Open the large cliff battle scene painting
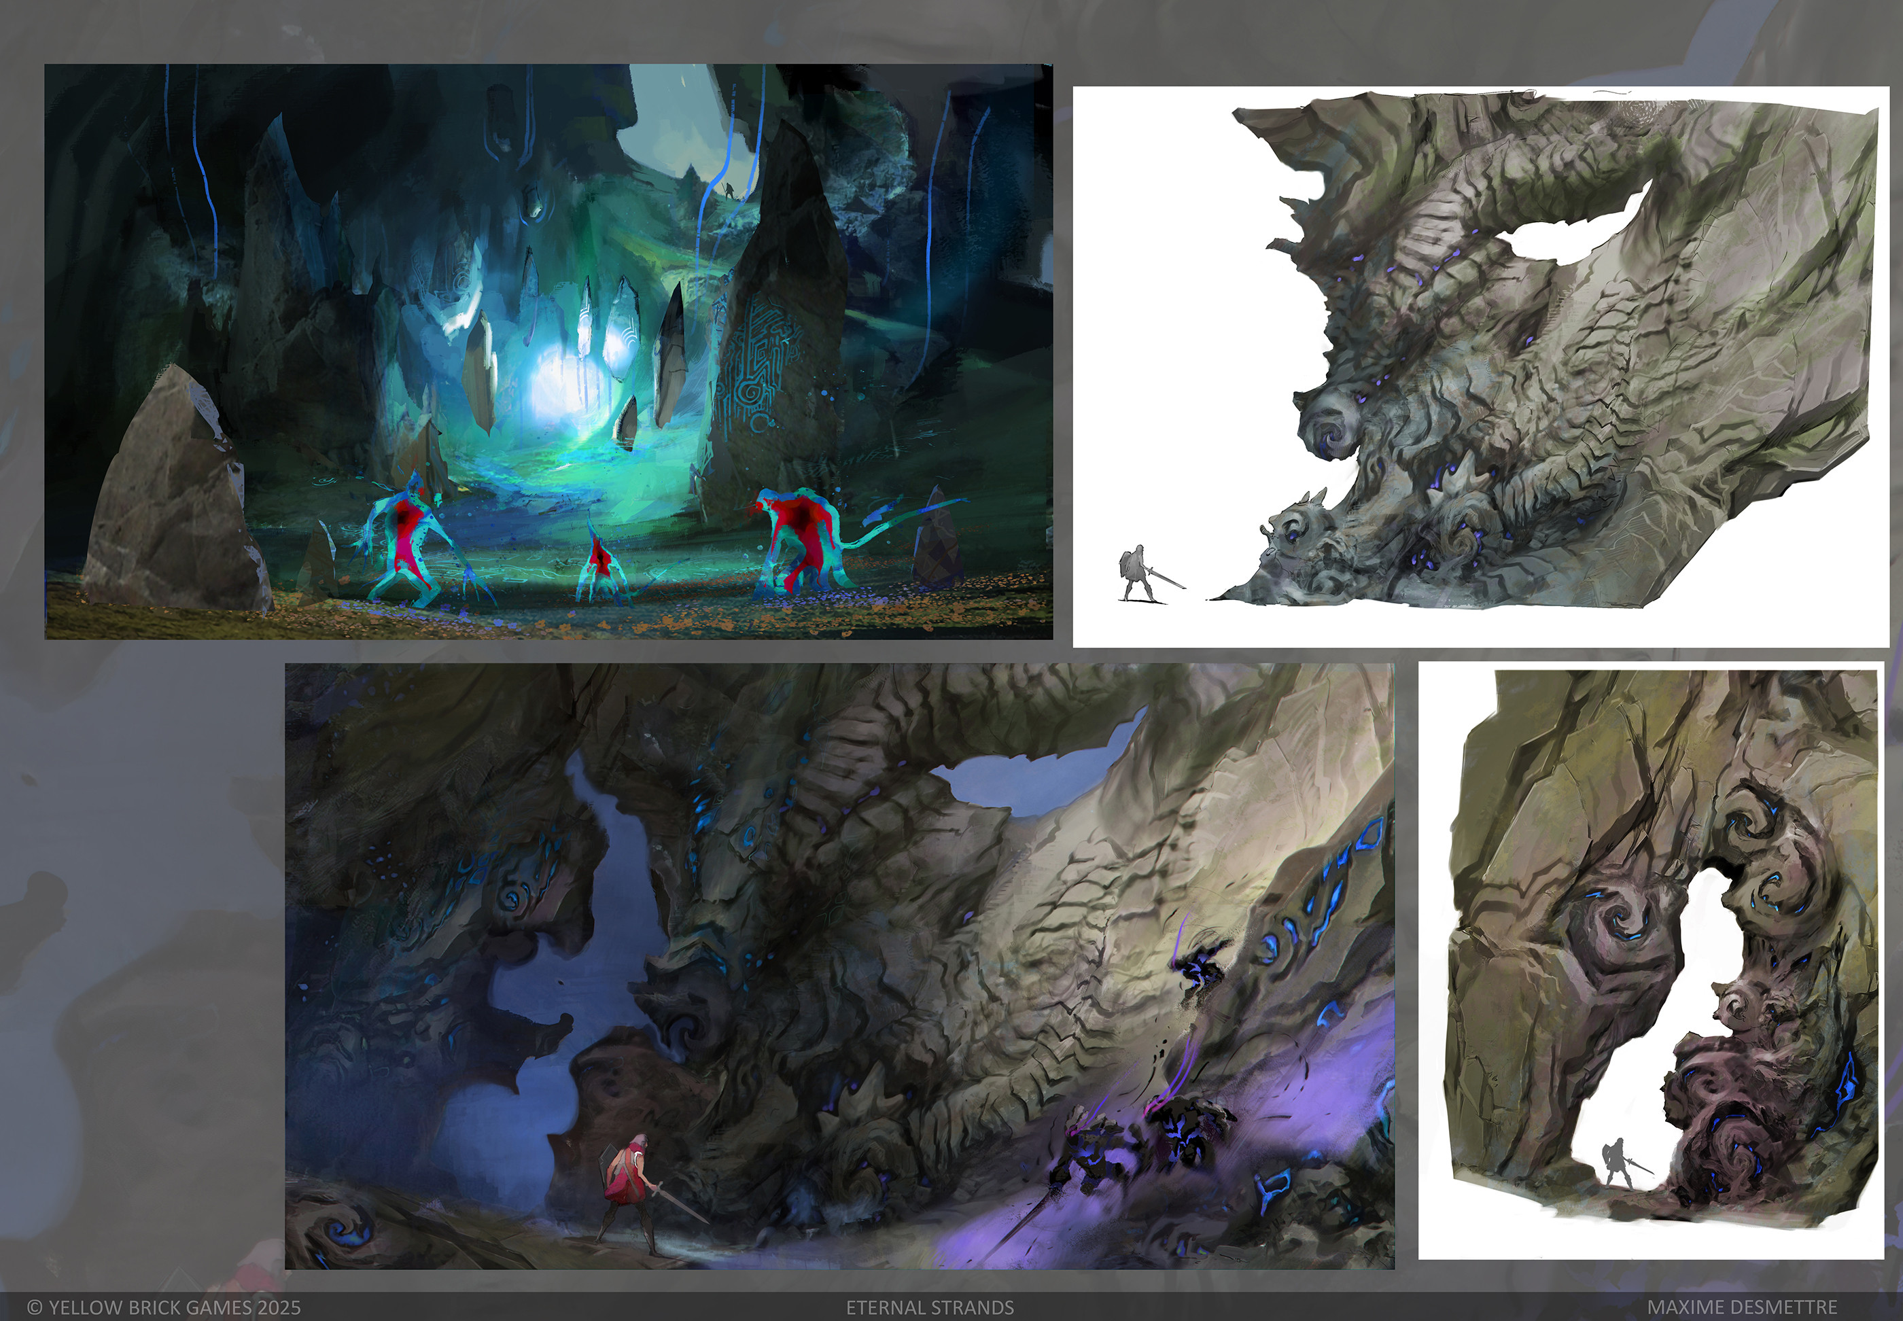Viewport: 1903px width, 1321px height. [x=839, y=966]
